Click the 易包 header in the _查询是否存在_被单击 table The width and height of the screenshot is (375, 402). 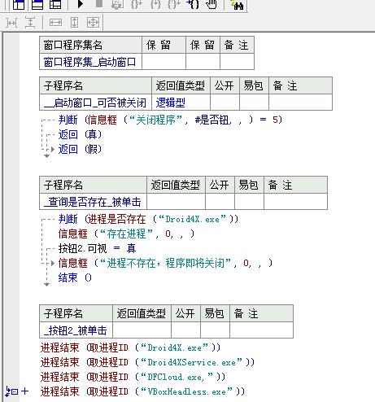249,185
